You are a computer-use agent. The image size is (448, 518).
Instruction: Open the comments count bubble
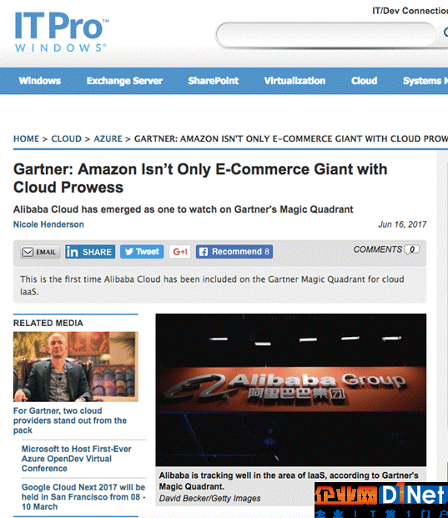[x=411, y=249]
